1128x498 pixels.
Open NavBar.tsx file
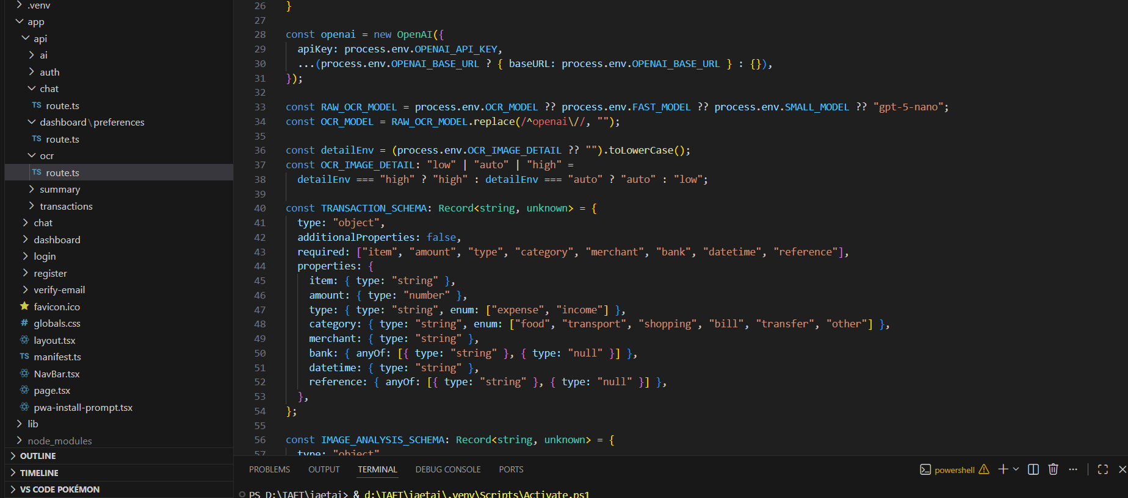coord(119,374)
